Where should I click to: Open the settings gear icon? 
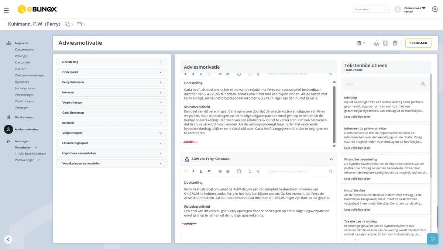(435, 9)
